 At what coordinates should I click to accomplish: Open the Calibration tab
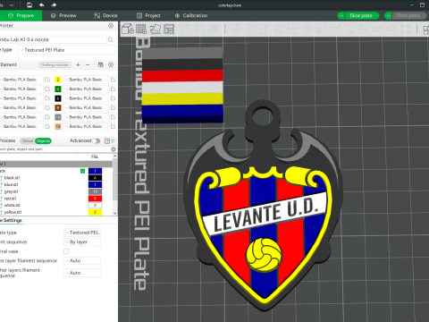pos(191,15)
